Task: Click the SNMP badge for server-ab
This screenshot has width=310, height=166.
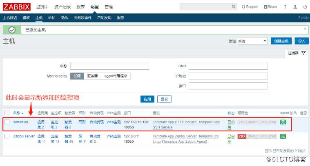Action: coord(252,122)
